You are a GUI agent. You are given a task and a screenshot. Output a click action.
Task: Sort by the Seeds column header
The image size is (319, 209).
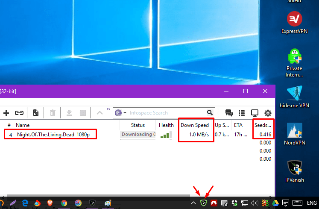click(x=263, y=125)
